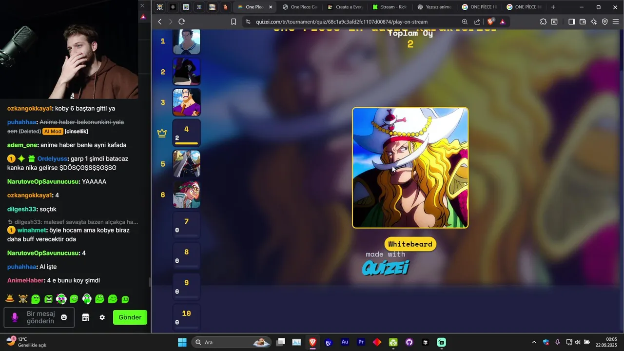Select rank 2 character thumbnail
Image resolution: width=624 pixels, height=351 pixels.
[186, 72]
